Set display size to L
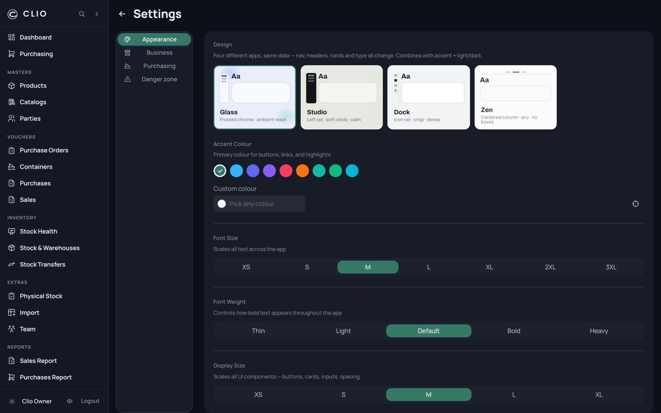661x413 pixels. [514, 395]
